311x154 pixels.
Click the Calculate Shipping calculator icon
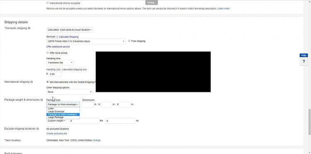pyautogui.click(x=57, y=37)
